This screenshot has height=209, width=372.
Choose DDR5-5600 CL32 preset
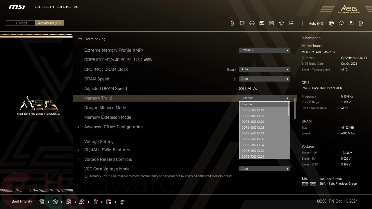click(263, 116)
